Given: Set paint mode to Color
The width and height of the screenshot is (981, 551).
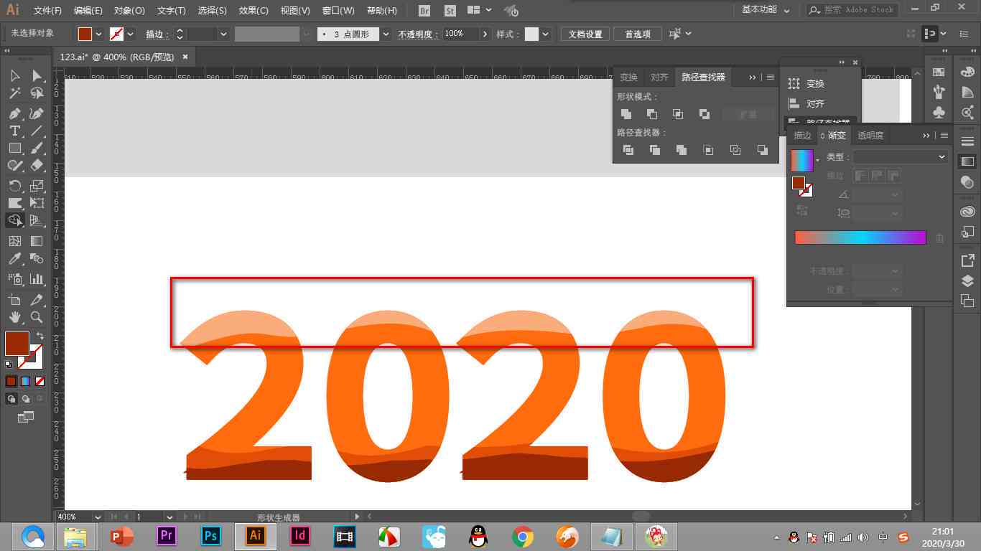Looking at the screenshot, I should point(11,382).
